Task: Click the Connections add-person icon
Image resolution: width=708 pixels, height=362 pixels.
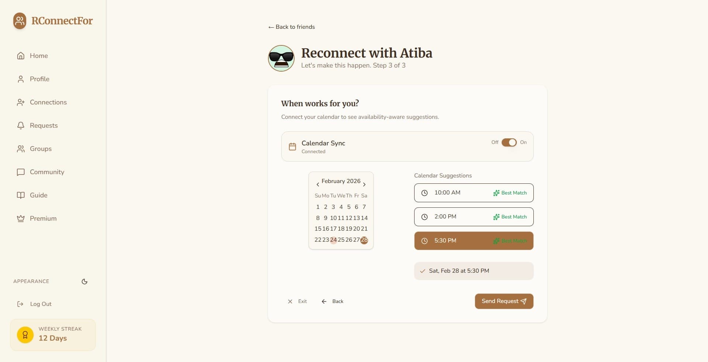Action: 21,102
